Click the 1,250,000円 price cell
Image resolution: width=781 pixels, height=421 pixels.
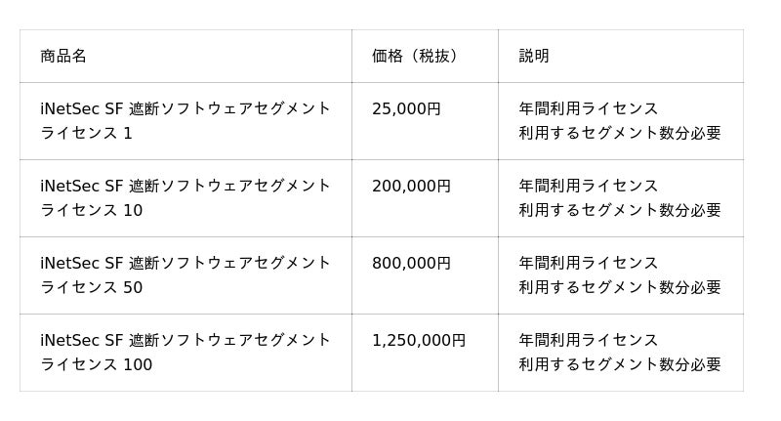(419, 340)
